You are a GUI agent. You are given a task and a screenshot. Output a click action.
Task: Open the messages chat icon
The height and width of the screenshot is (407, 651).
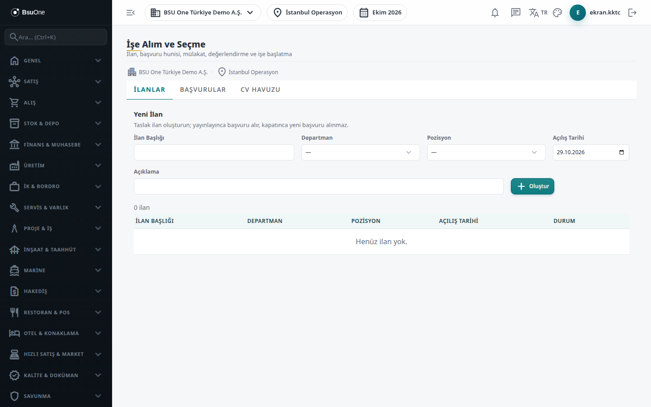pos(516,13)
